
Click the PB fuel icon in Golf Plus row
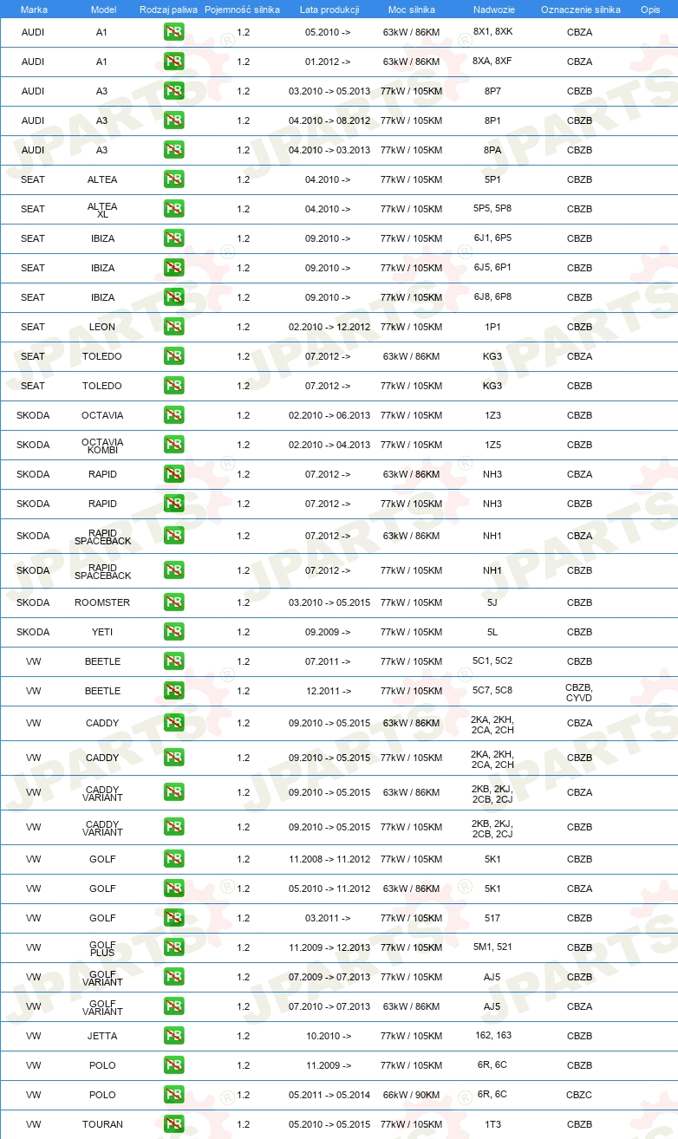coord(173,947)
